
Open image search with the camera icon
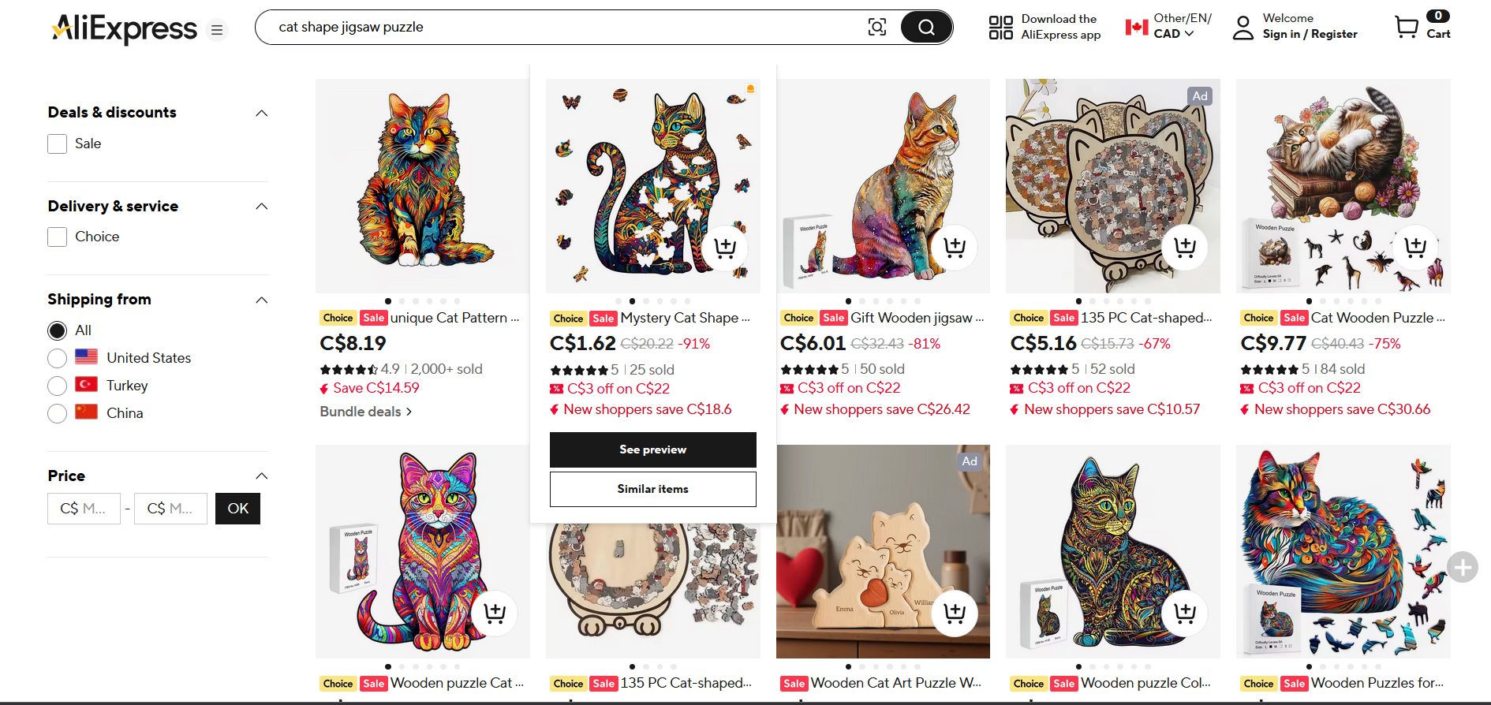coord(877,26)
